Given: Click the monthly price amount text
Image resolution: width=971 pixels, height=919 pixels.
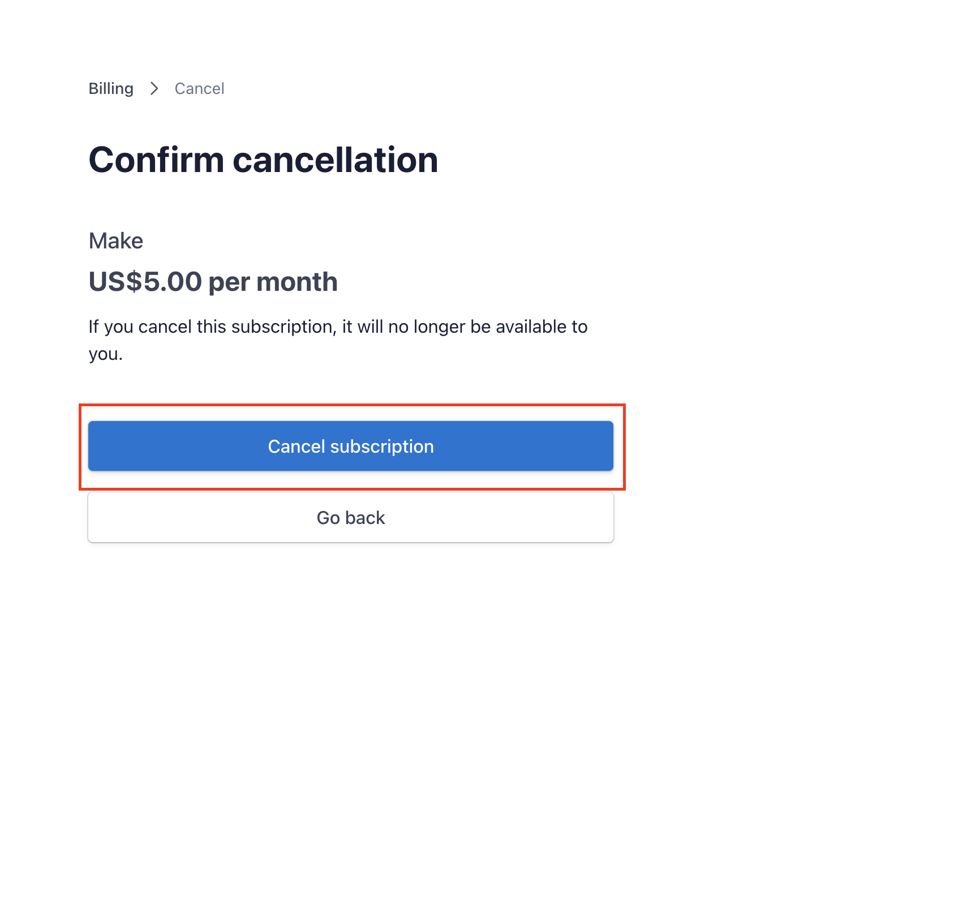Looking at the screenshot, I should click(x=213, y=282).
